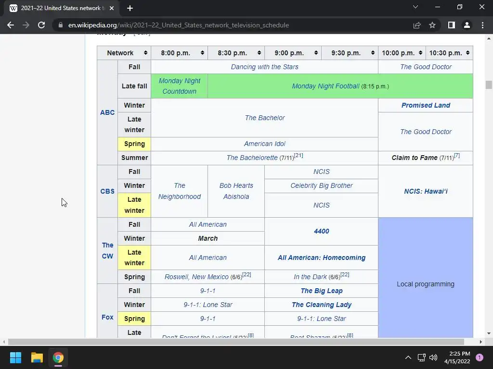Open The Cleaning Lady link
Screen dimensions: 493x369
coord(321,305)
